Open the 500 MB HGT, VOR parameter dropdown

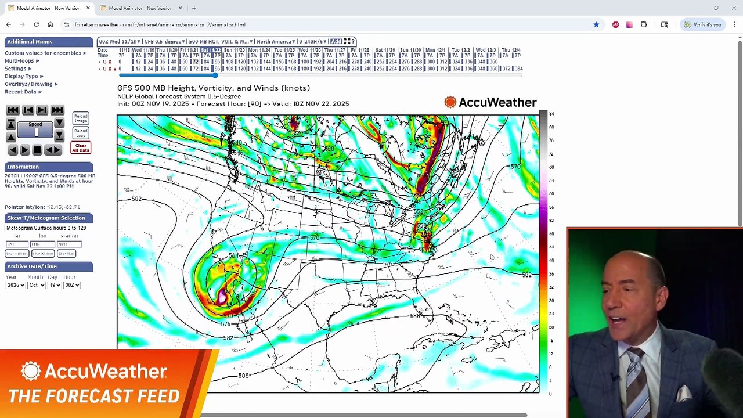pyautogui.click(x=221, y=41)
